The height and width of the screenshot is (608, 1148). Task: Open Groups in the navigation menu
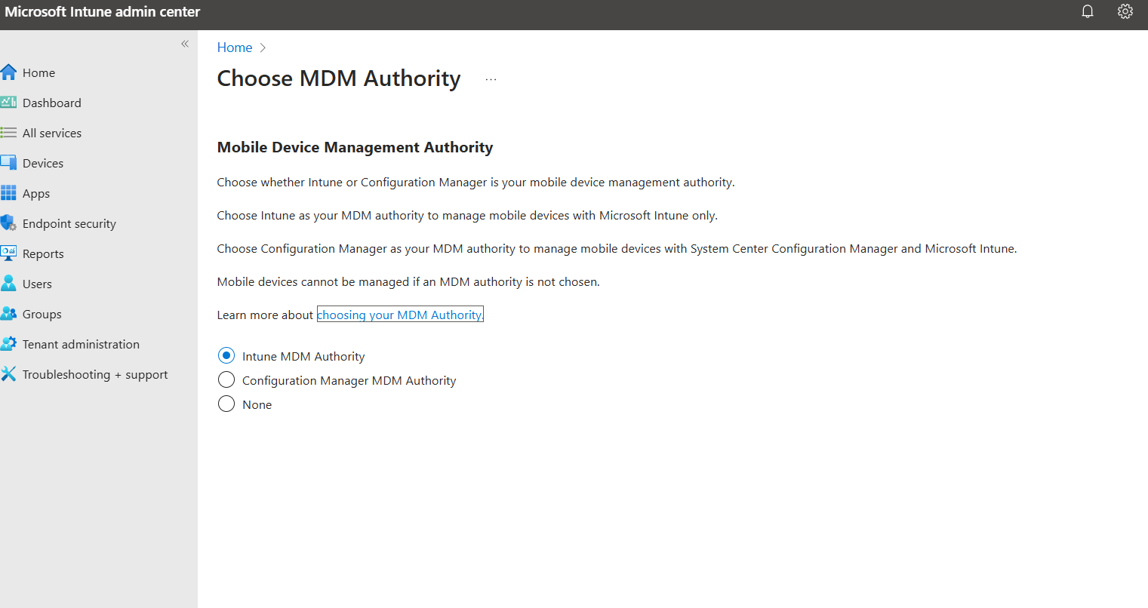(42, 314)
